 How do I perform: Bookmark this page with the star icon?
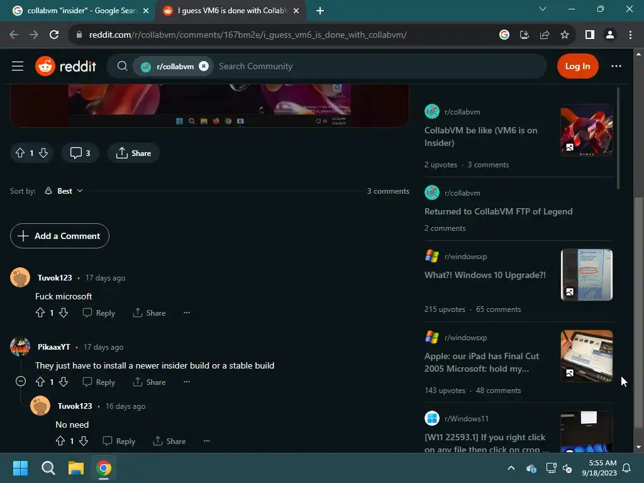(x=565, y=35)
